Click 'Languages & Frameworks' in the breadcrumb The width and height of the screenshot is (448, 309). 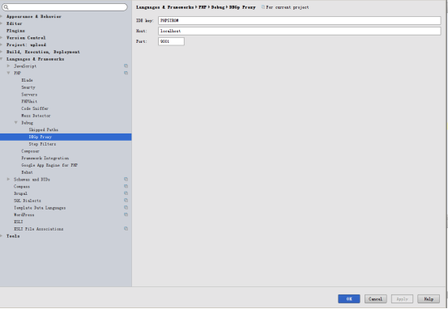(164, 7)
